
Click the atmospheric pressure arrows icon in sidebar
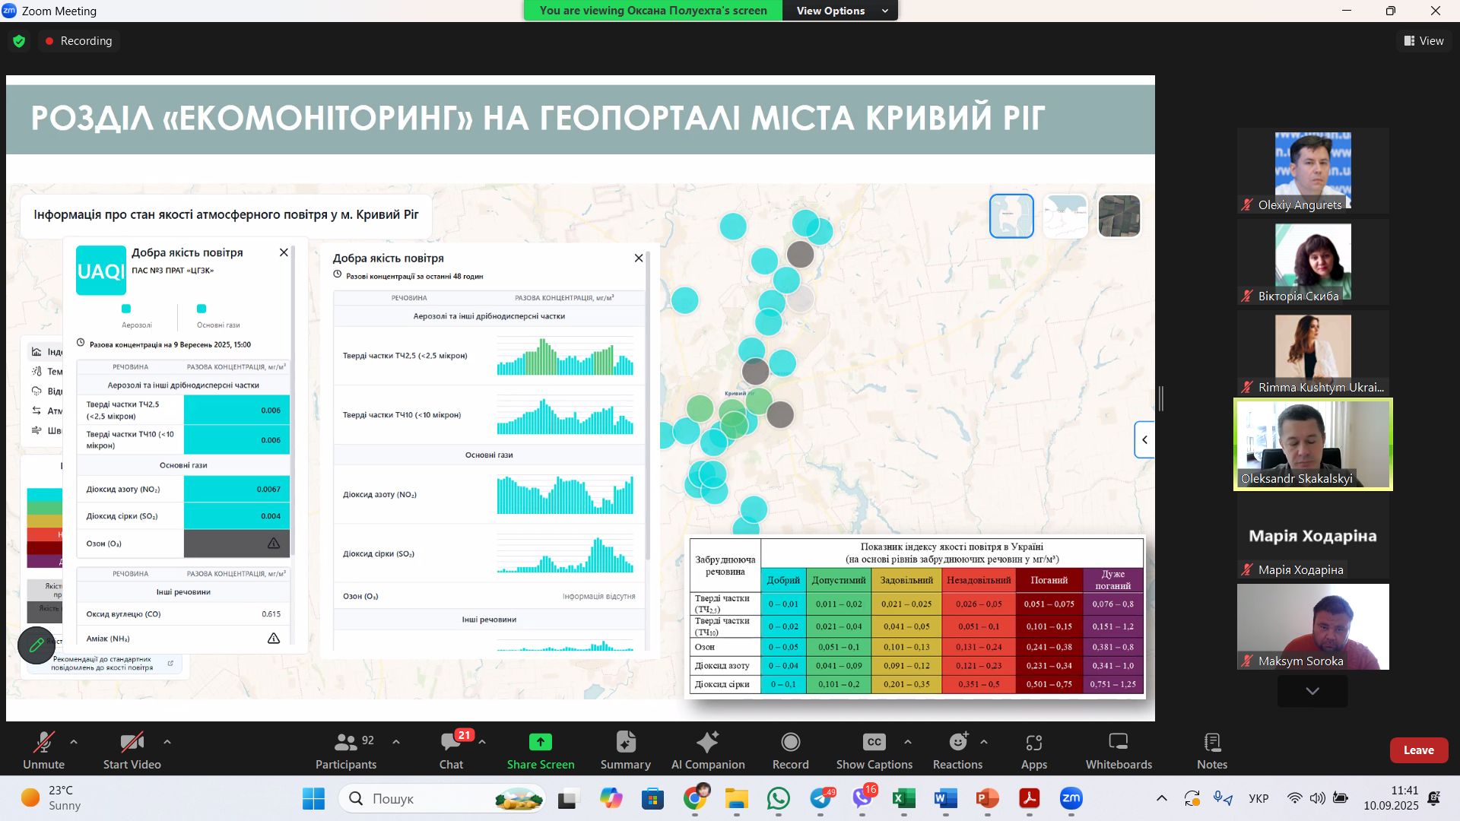(x=36, y=410)
